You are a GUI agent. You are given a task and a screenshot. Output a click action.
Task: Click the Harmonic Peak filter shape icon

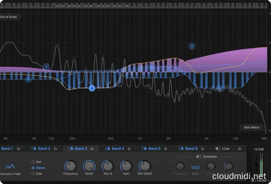(x=10, y=166)
